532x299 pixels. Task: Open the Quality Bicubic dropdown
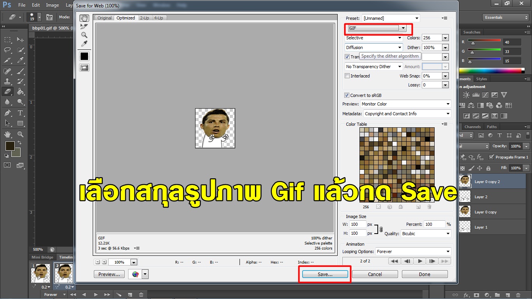(x=426, y=234)
